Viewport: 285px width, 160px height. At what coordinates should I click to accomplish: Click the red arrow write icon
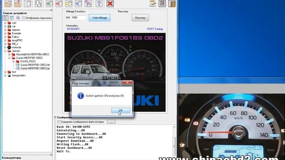point(59,4)
